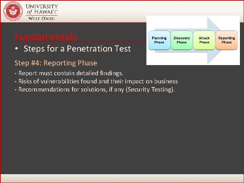Click the Reporting Phase box in diagram
This screenshot has width=244, height=183.
click(227, 40)
